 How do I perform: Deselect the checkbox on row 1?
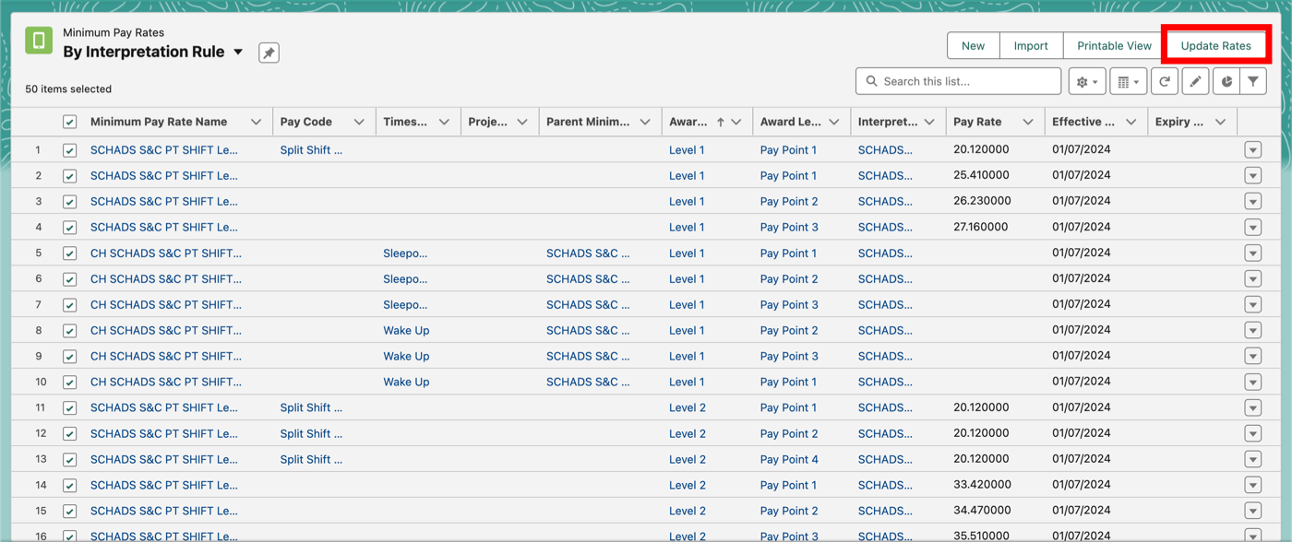tap(69, 149)
